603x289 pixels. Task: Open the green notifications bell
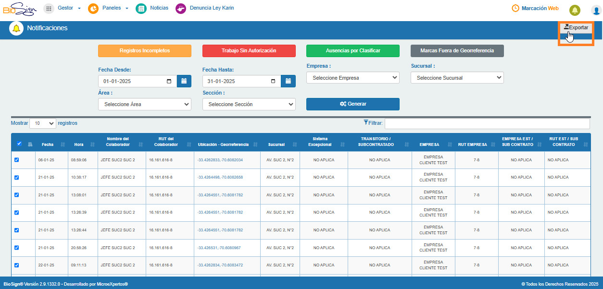575,10
